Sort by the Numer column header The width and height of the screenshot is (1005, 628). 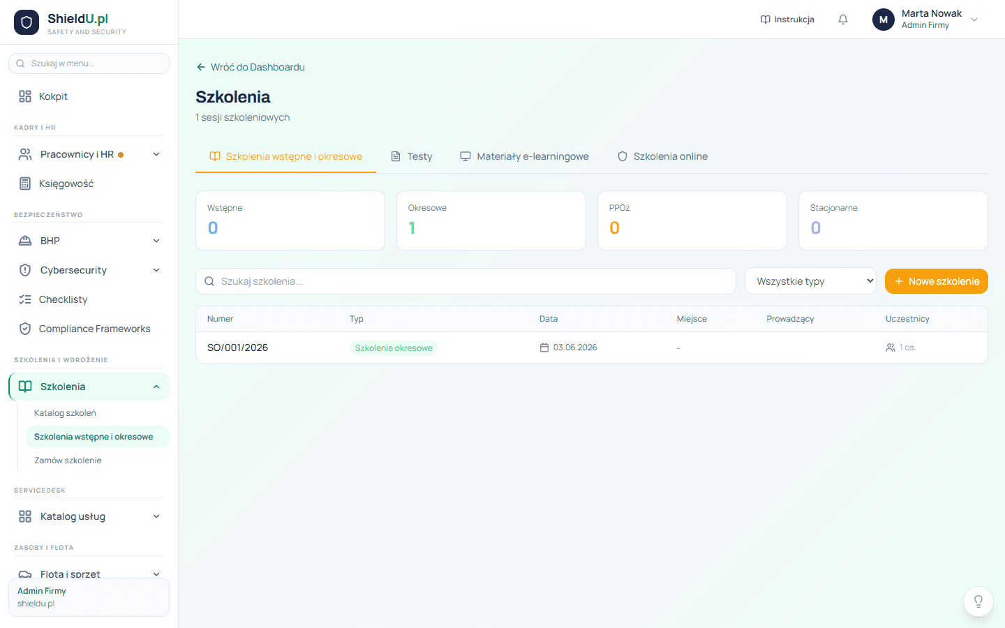220,319
